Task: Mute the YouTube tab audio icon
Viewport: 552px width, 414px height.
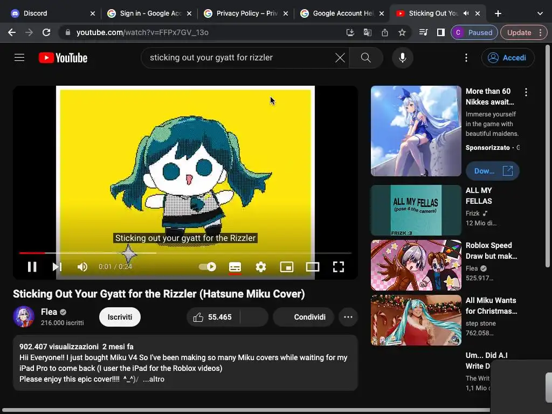Action: point(466,13)
